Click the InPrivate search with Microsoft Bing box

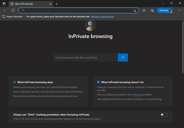pyautogui.click(x=85, y=57)
